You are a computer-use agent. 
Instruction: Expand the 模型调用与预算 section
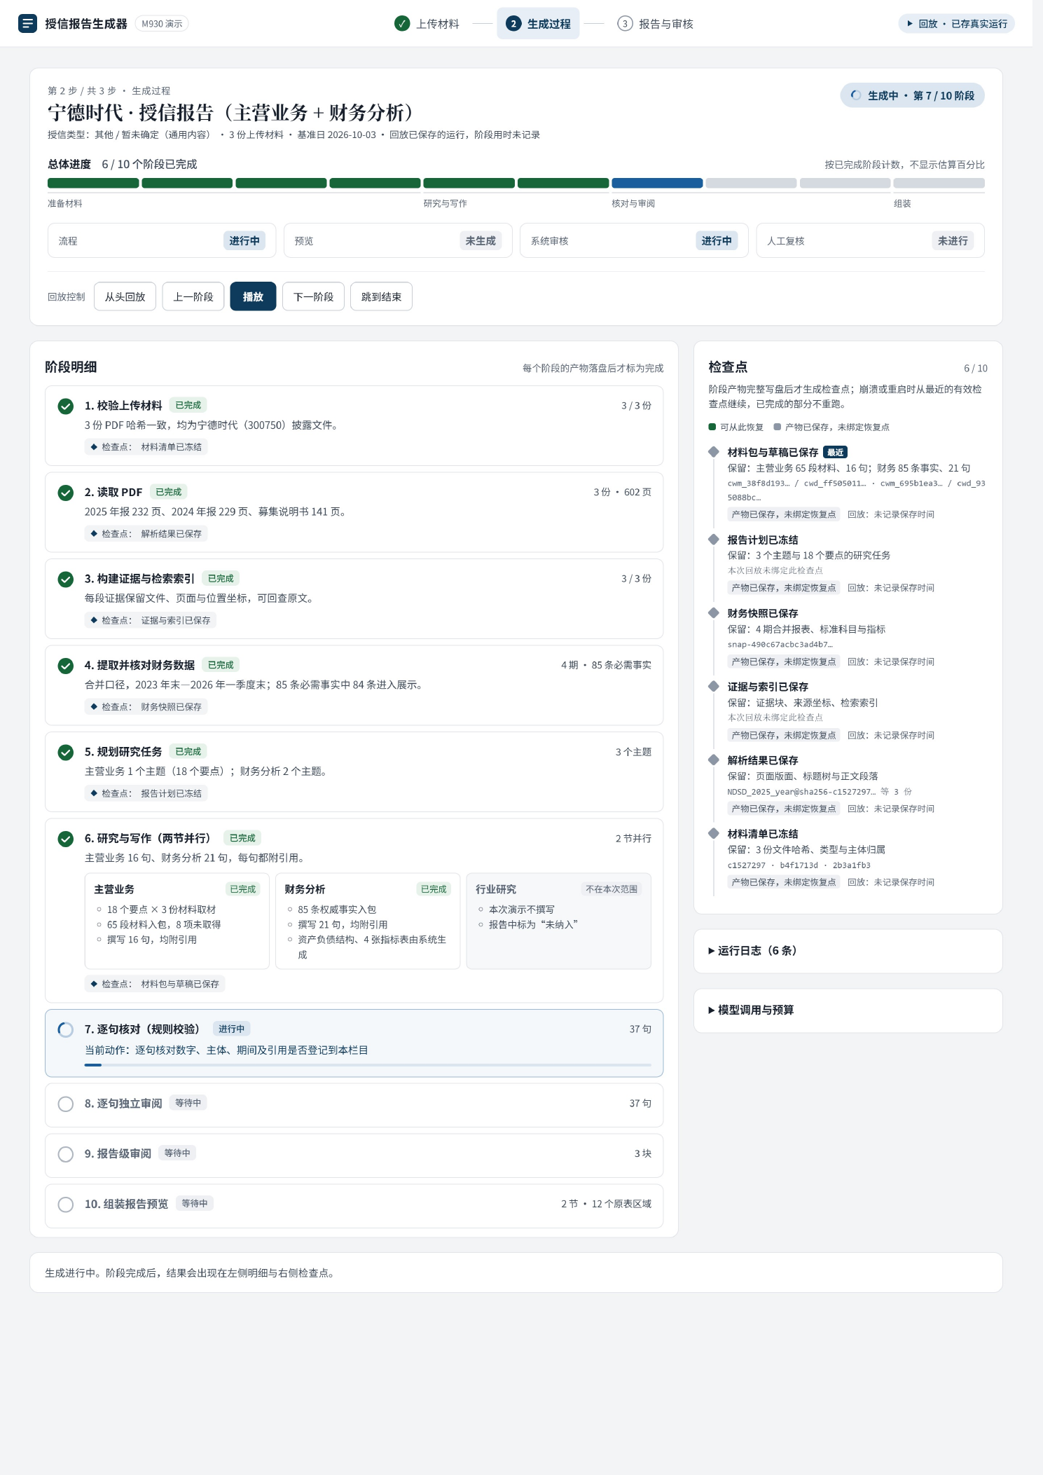(848, 1010)
